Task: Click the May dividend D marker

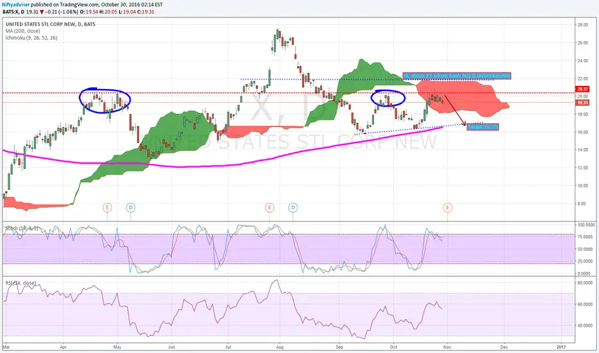Action: pyautogui.click(x=130, y=207)
